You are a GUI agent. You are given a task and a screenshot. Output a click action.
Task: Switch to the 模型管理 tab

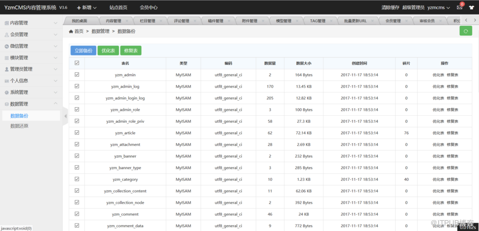(284, 21)
